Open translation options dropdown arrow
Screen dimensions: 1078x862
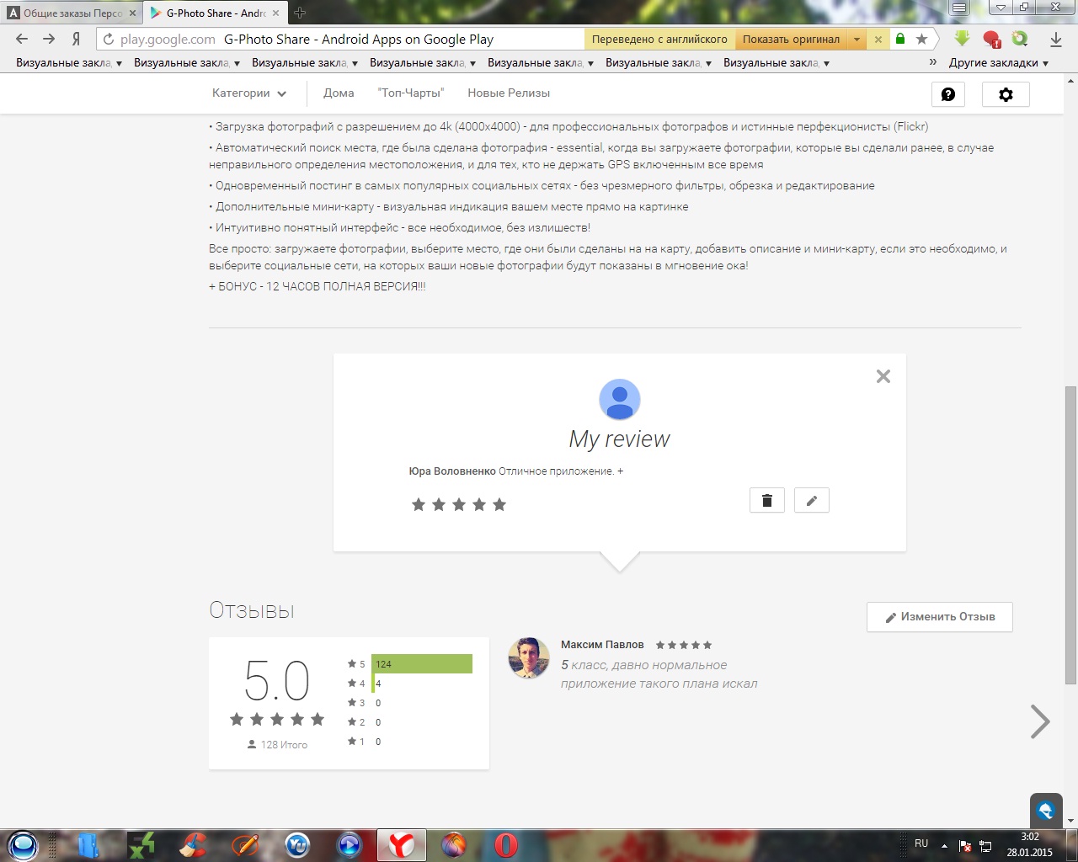(x=857, y=40)
